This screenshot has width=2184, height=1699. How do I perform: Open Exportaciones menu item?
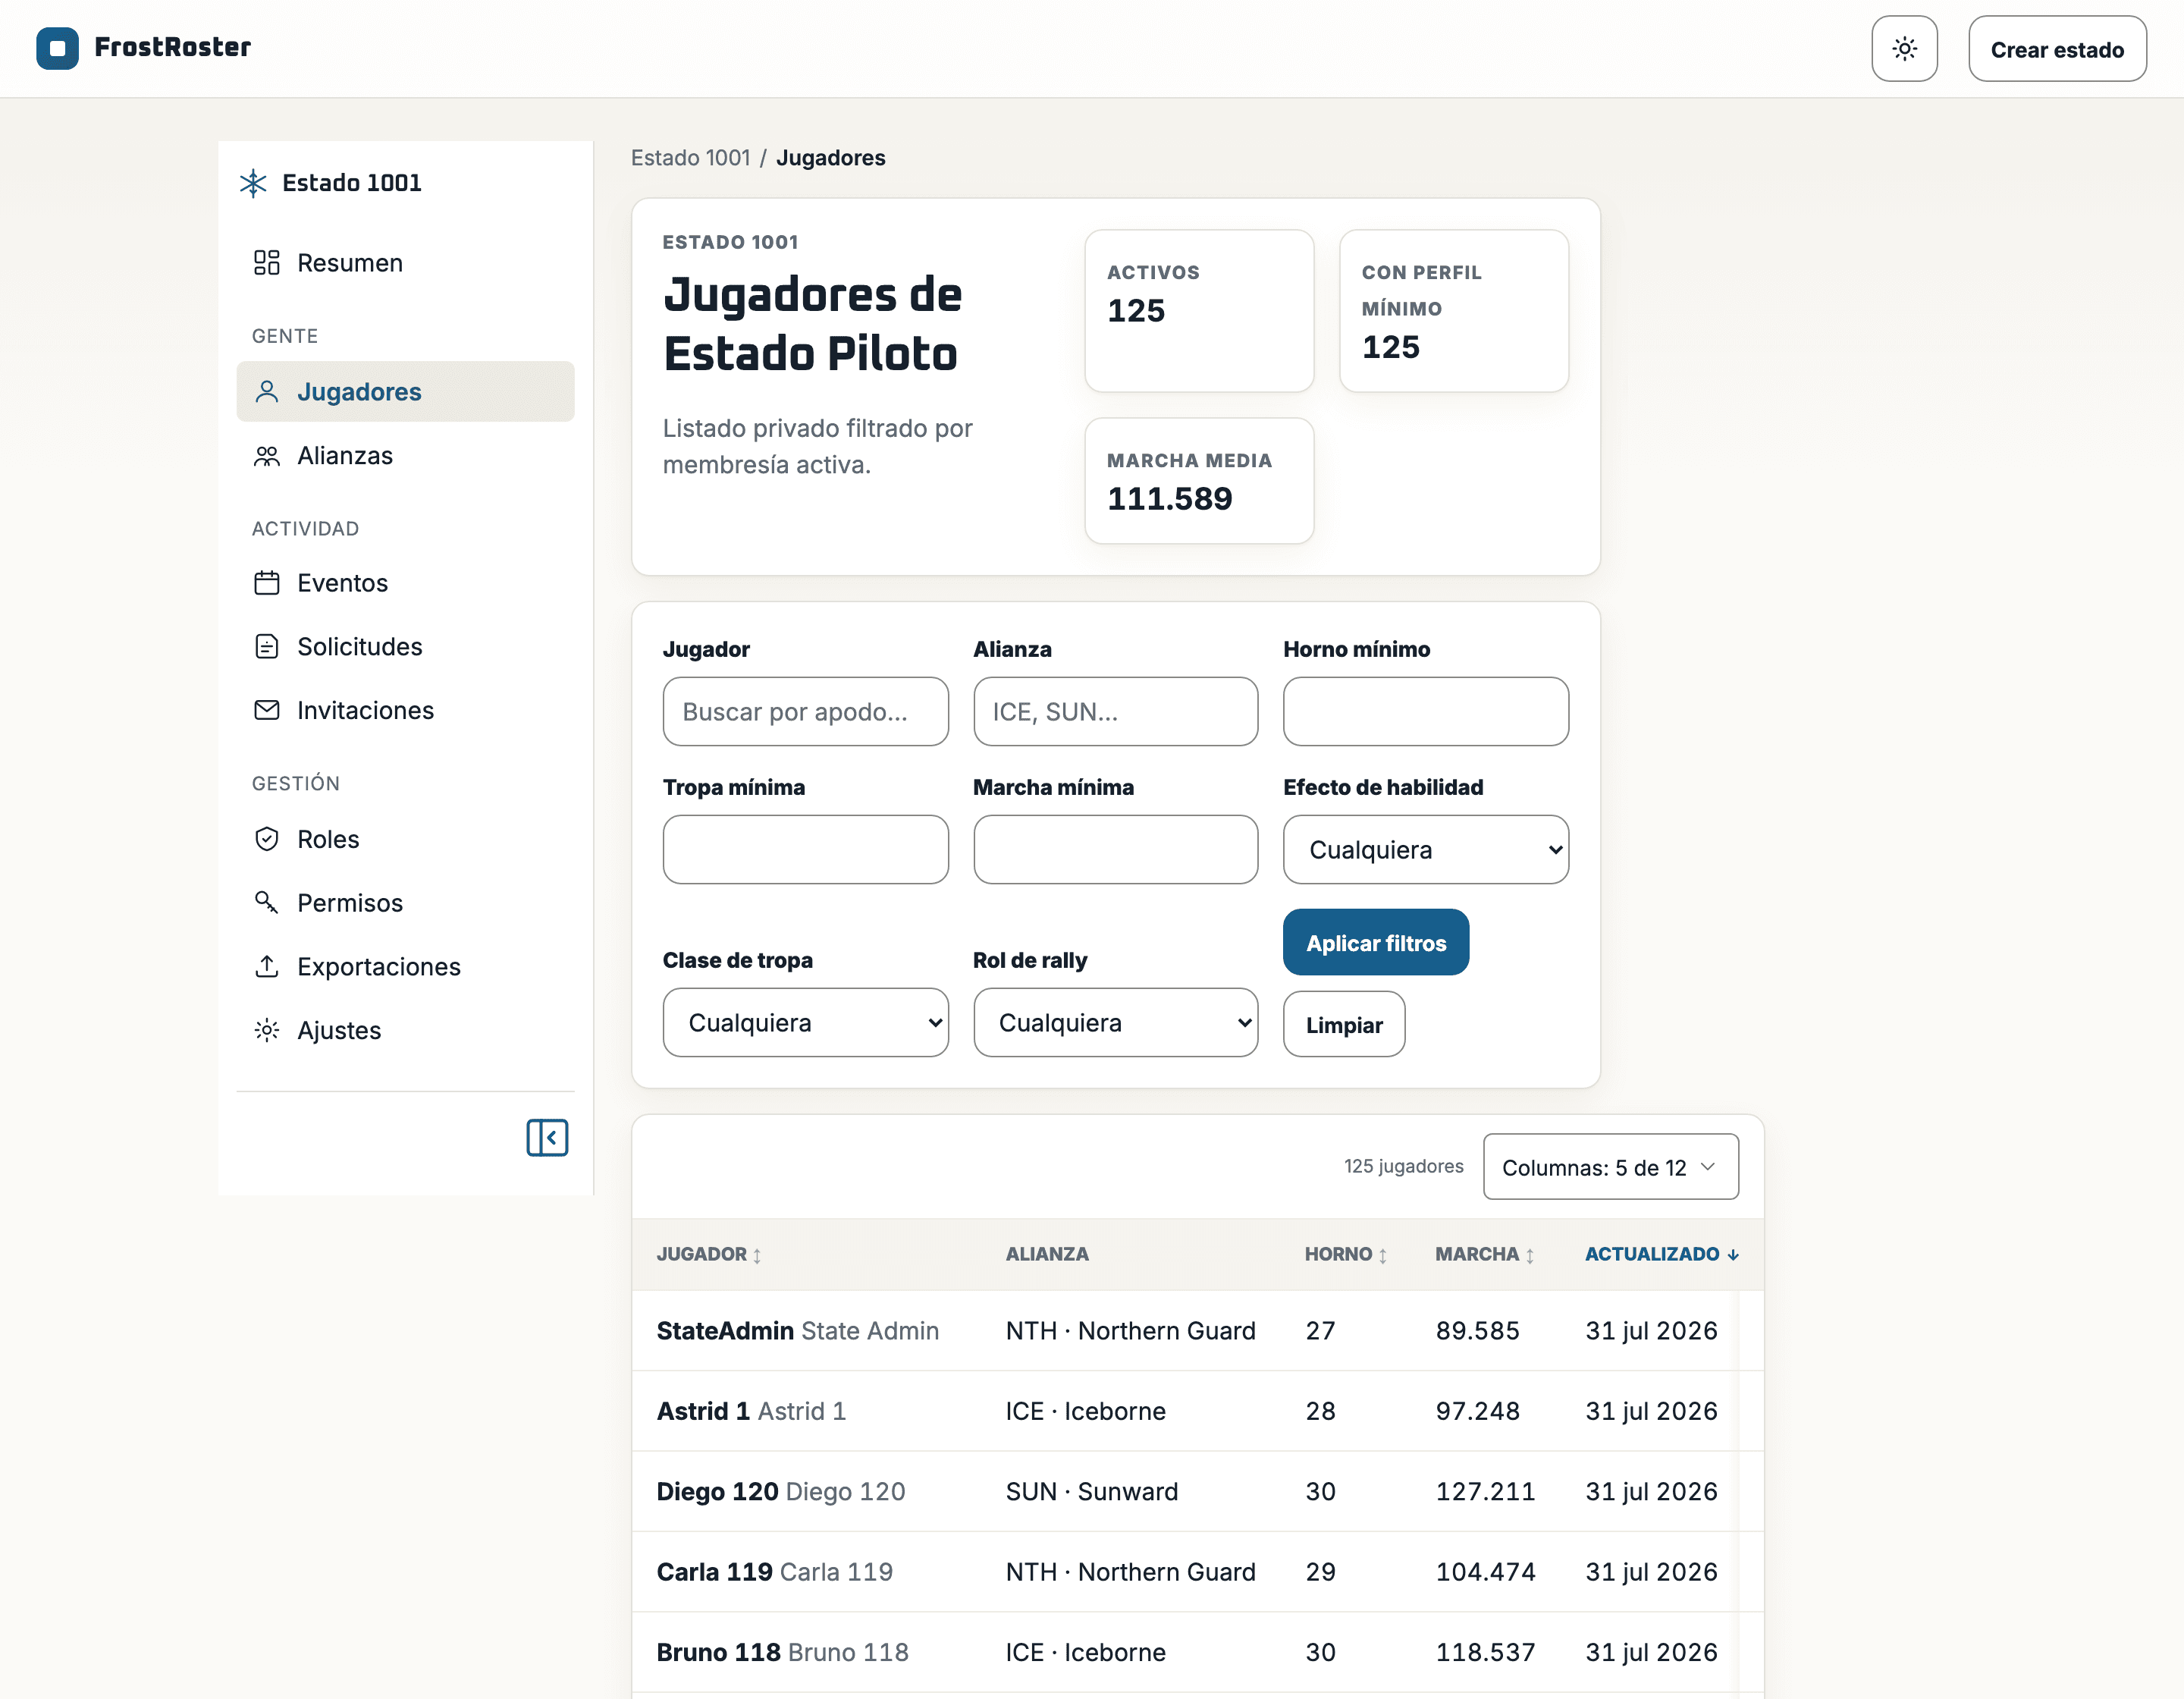pyautogui.click(x=405, y=967)
